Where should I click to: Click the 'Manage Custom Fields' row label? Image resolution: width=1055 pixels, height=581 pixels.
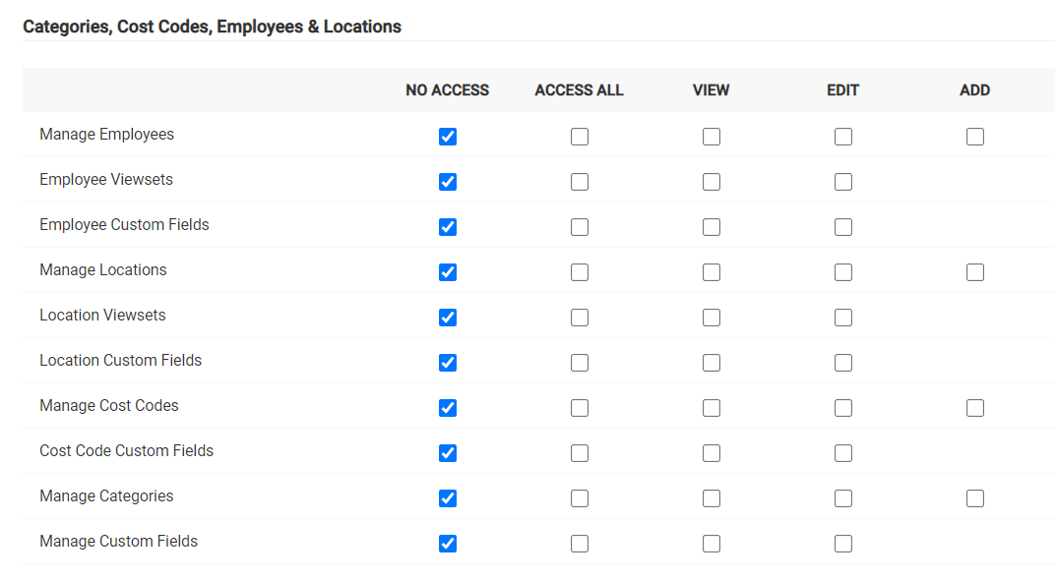pos(118,542)
